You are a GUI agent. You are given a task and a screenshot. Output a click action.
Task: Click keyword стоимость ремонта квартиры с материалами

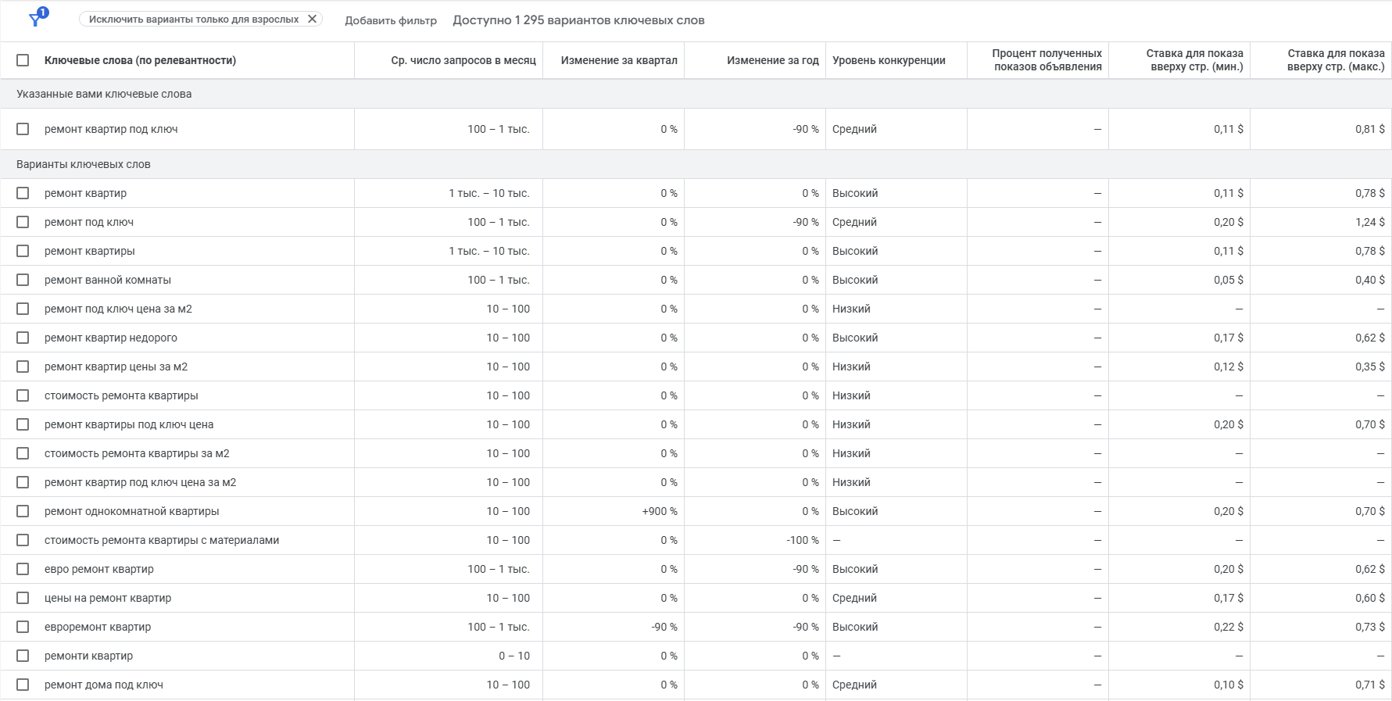pyautogui.click(x=161, y=540)
